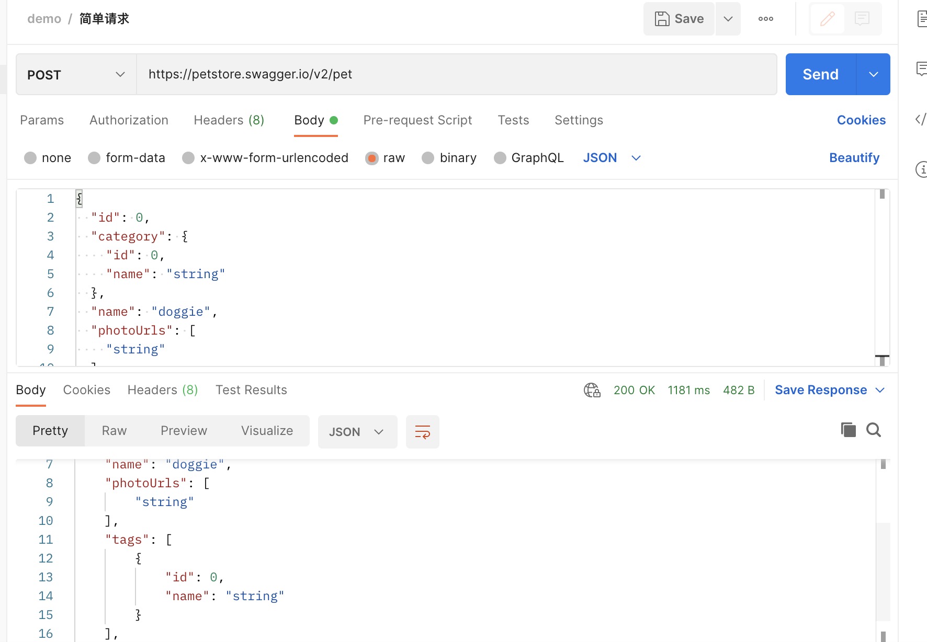
Task: Select the form-data body type
Action: coord(94,158)
